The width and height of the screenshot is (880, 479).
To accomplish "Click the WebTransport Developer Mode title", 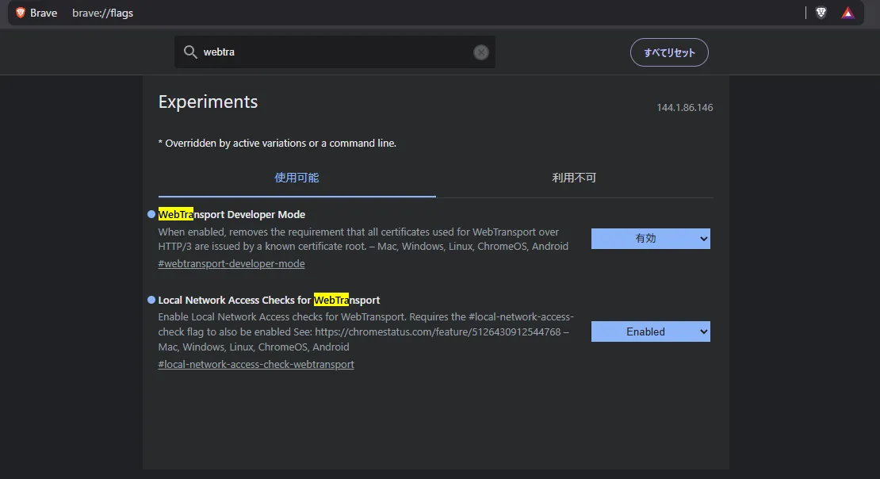I will [231, 214].
